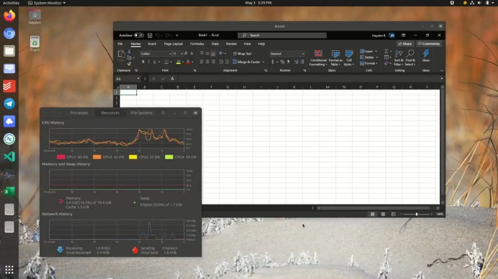Open Conditional Formatting dropdown
The width and height of the screenshot is (498, 279).
point(318,58)
